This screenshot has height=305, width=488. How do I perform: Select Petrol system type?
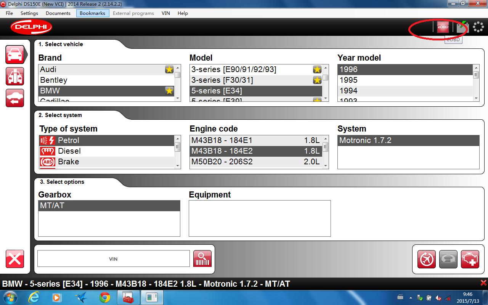click(106, 140)
